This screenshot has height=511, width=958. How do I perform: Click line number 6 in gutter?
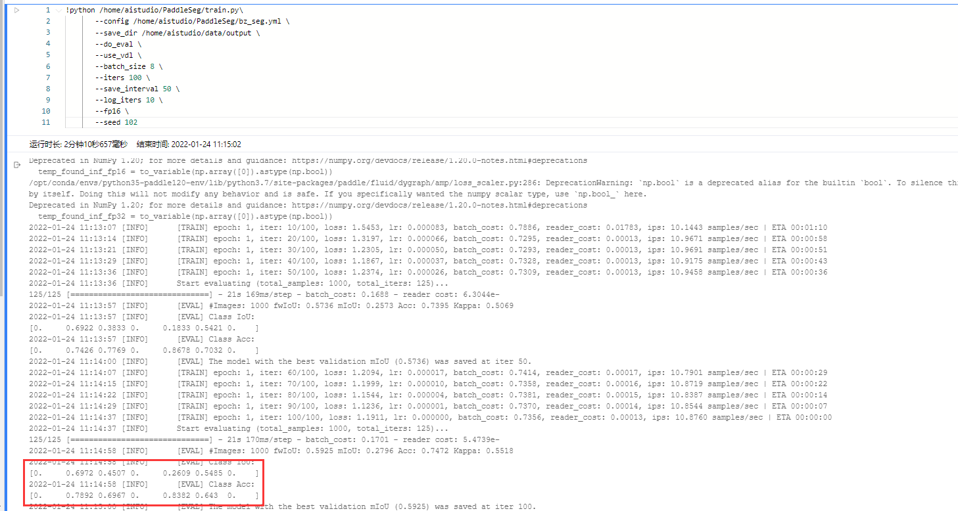(x=48, y=66)
